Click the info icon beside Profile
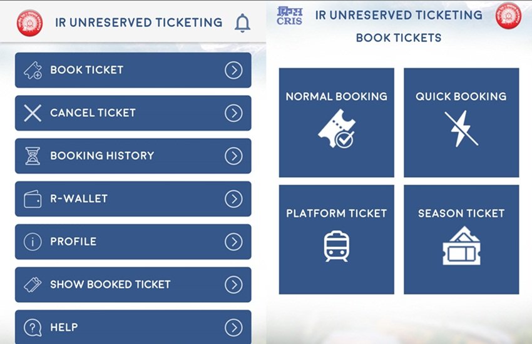 point(33,242)
